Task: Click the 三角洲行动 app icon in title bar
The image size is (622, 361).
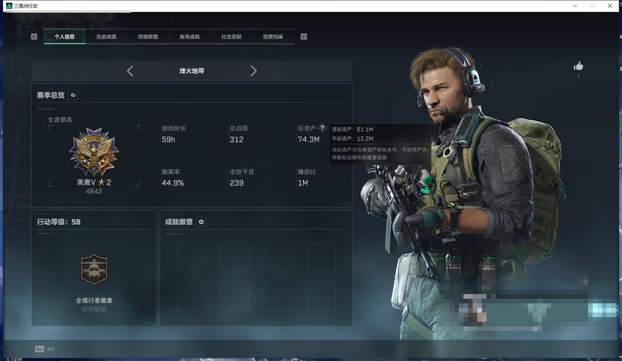Action: coord(9,6)
